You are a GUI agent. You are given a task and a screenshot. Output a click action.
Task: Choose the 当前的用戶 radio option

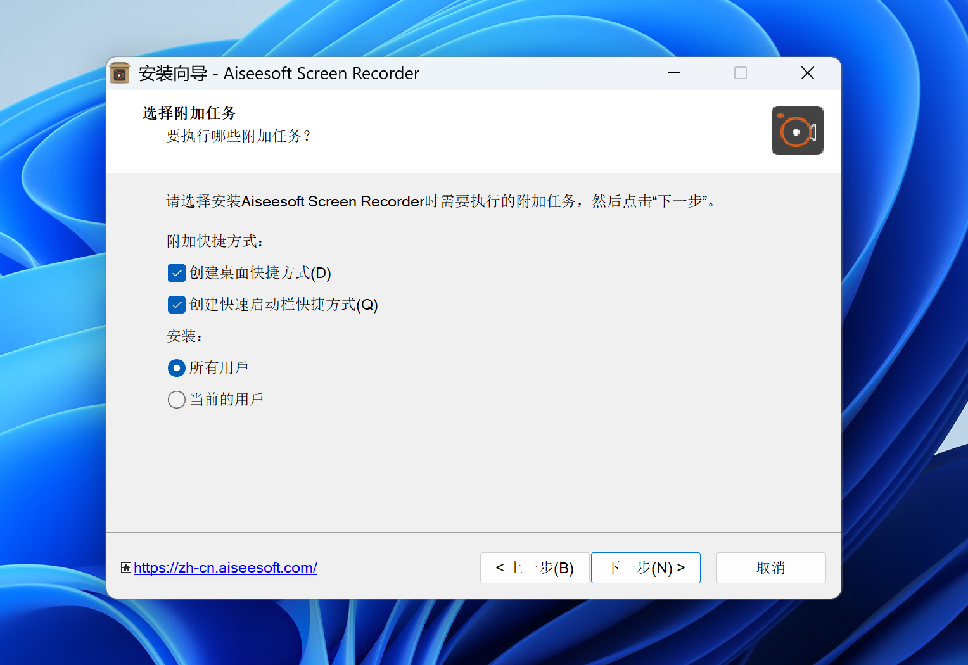(177, 400)
